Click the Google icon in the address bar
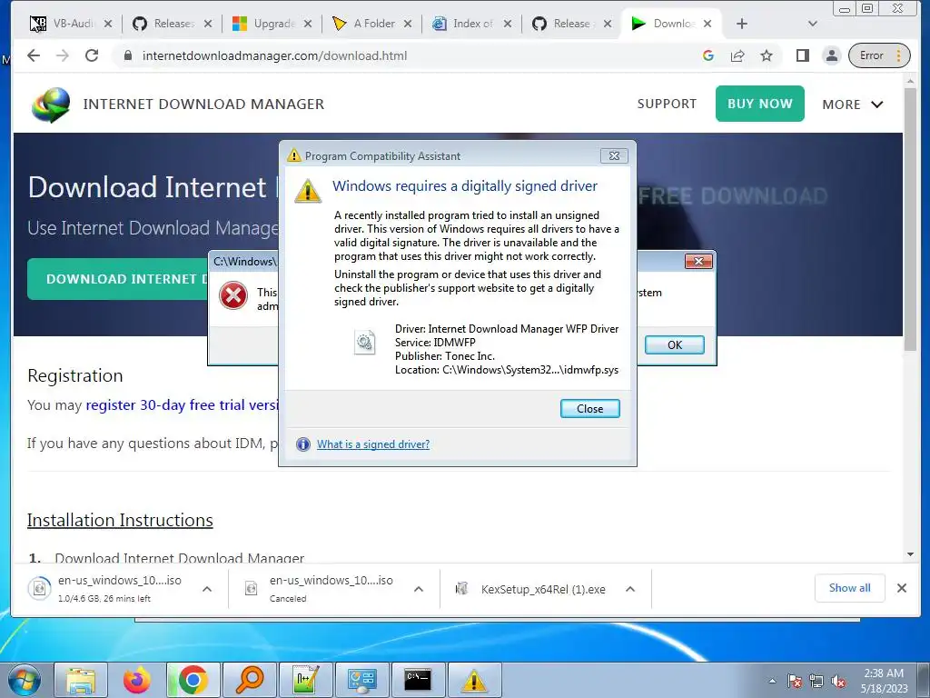930x698 pixels. 707,55
